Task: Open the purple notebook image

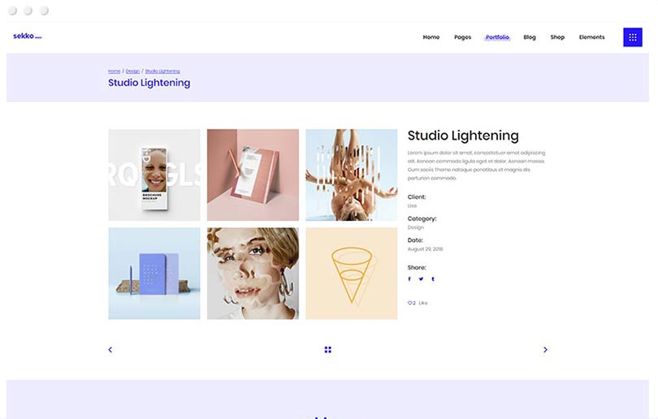Action: pyautogui.click(x=154, y=274)
